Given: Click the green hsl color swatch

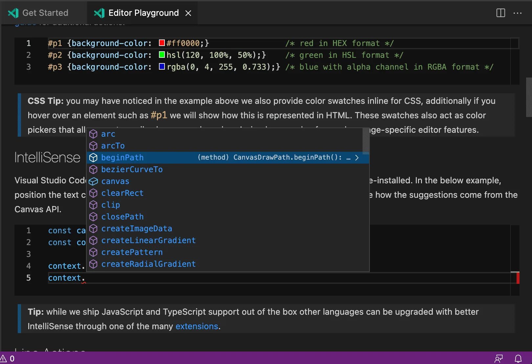Looking at the screenshot, I should click(162, 55).
